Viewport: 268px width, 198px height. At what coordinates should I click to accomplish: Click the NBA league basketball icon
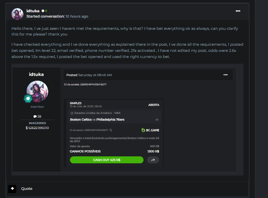tap(72, 113)
